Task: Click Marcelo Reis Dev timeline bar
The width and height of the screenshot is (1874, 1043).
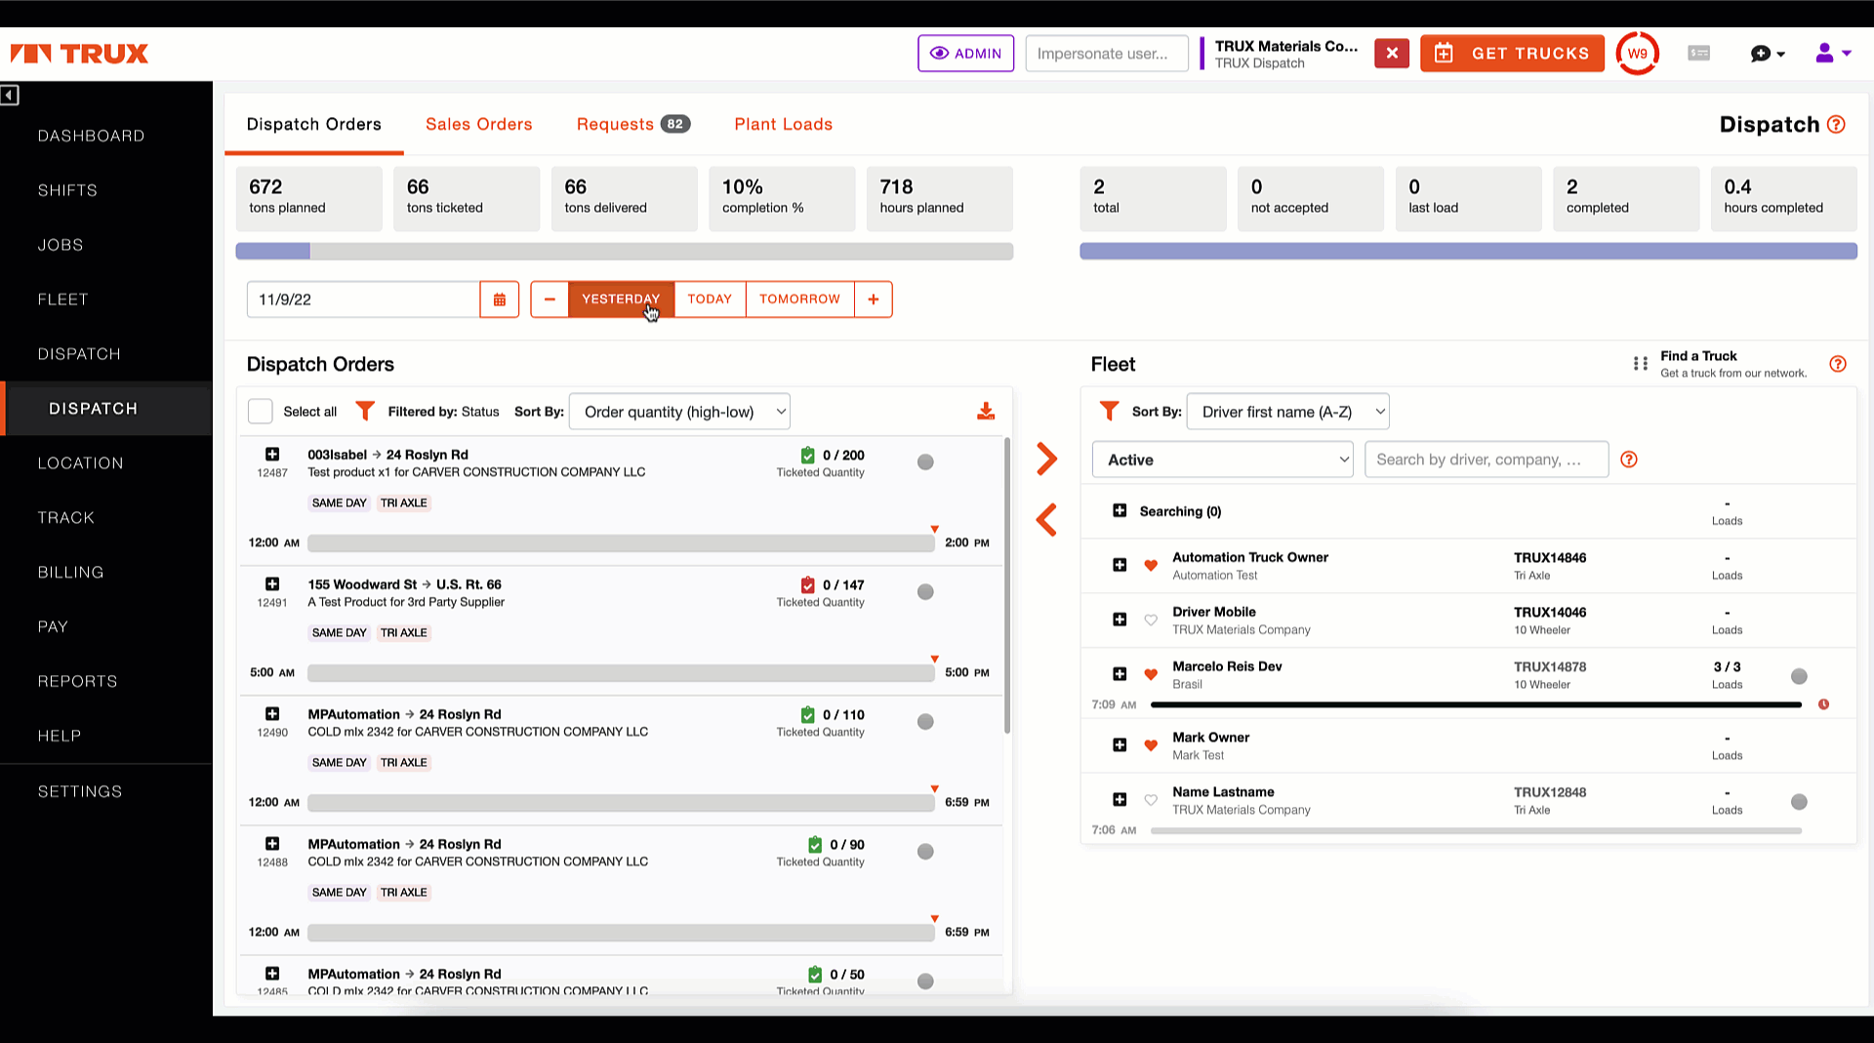Action: 1476,704
